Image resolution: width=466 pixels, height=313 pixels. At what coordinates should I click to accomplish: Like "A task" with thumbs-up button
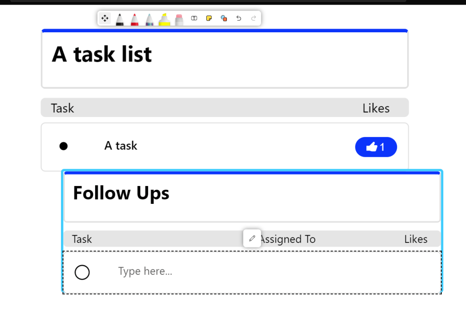click(x=376, y=147)
